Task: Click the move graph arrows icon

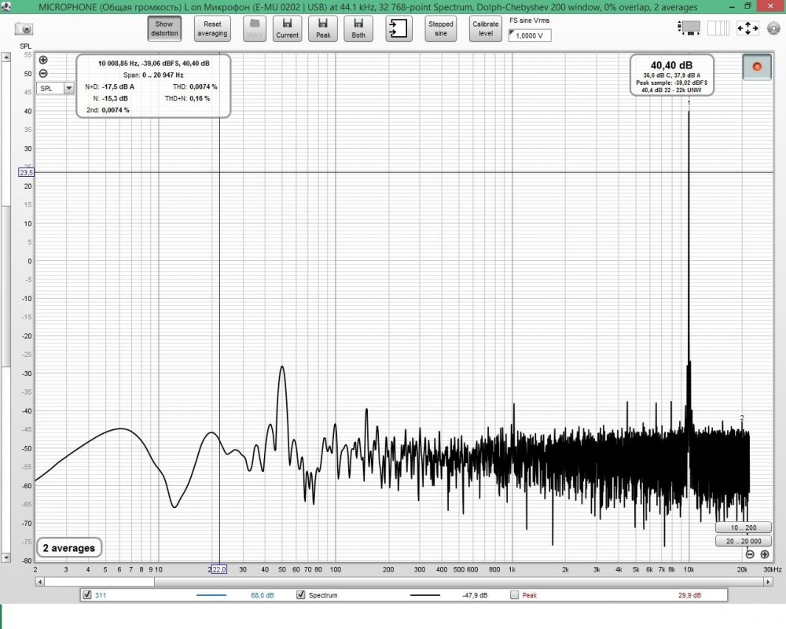Action: (x=747, y=28)
